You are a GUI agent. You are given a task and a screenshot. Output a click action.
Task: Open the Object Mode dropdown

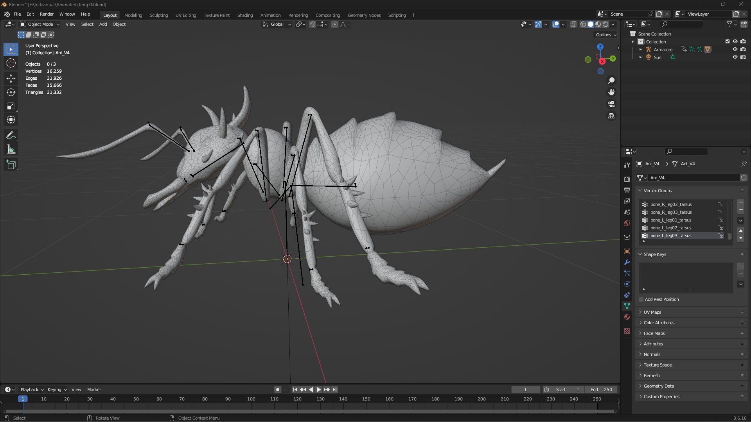40,24
